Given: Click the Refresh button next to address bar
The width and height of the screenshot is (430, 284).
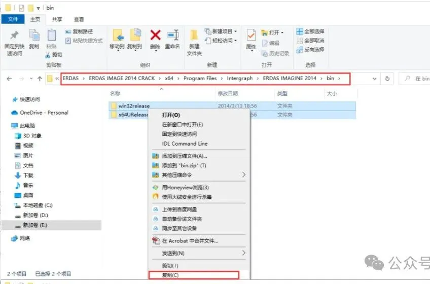Looking at the screenshot, I should click(387, 79).
